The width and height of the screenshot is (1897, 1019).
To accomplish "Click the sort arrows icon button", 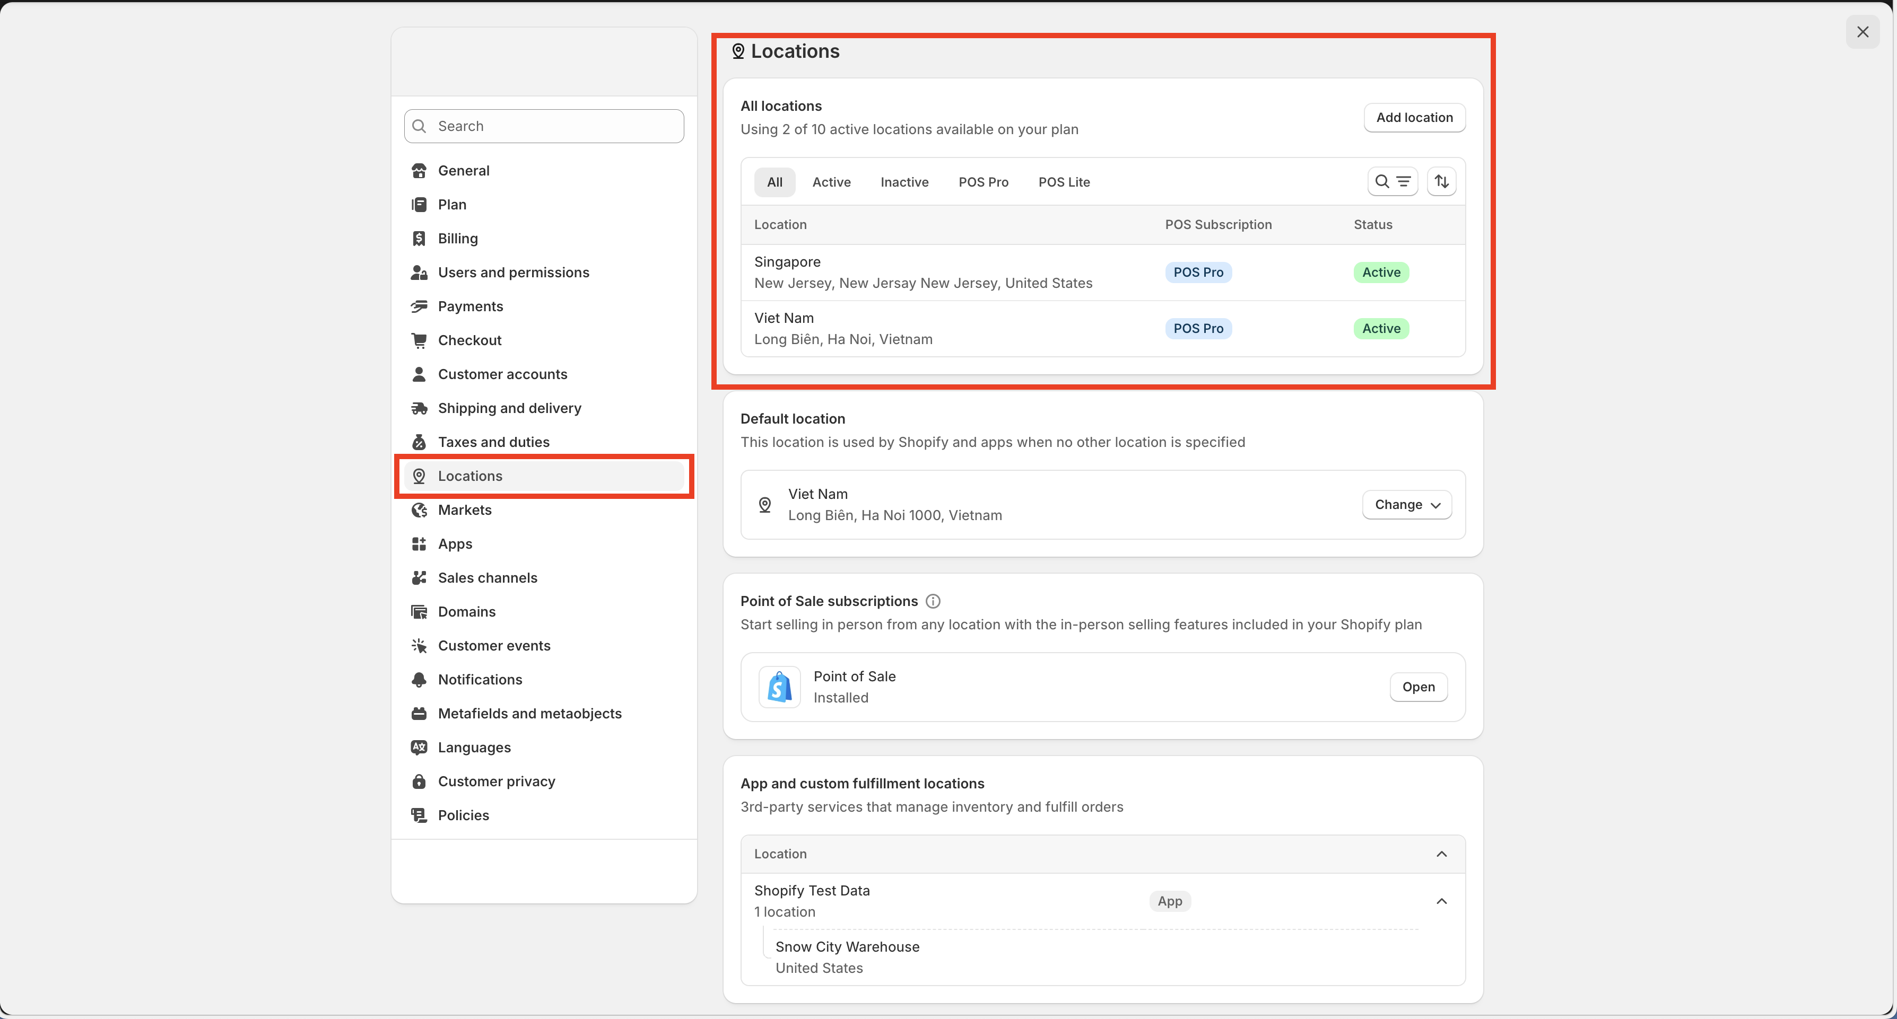I will [1441, 182].
